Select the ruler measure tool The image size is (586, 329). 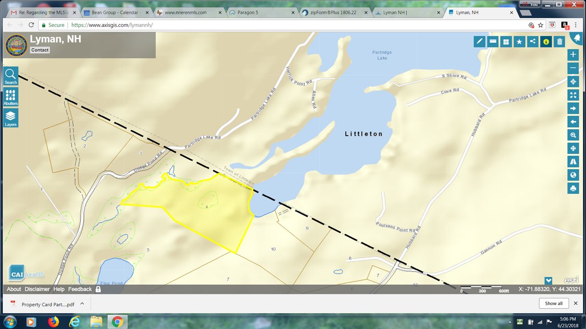coord(493,42)
